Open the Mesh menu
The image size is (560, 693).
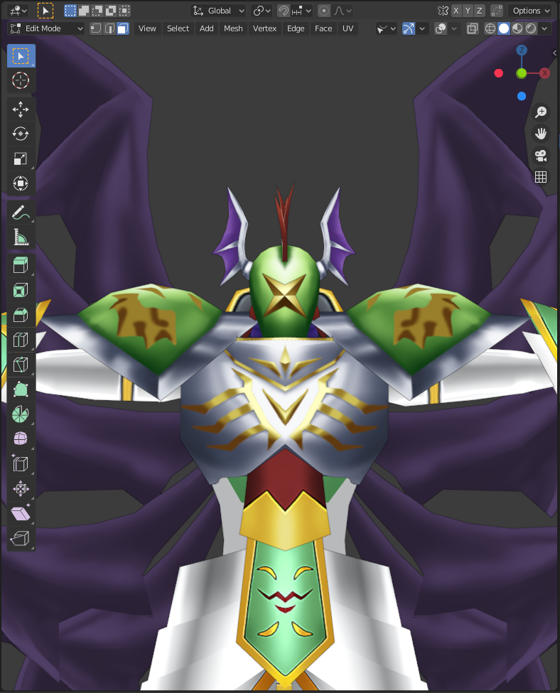click(233, 28)
